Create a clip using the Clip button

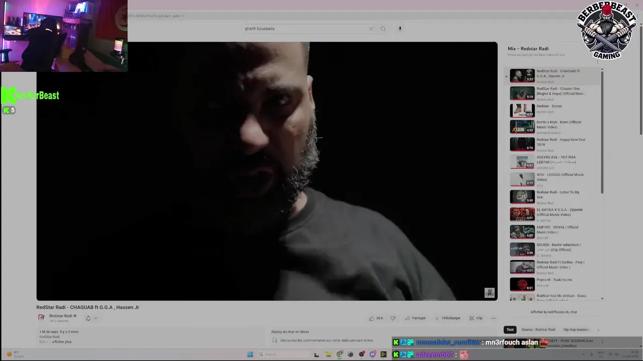(x=476, y=318)
